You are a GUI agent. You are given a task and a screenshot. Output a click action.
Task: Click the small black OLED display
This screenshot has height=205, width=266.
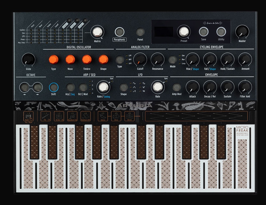[x=164, y=32]
